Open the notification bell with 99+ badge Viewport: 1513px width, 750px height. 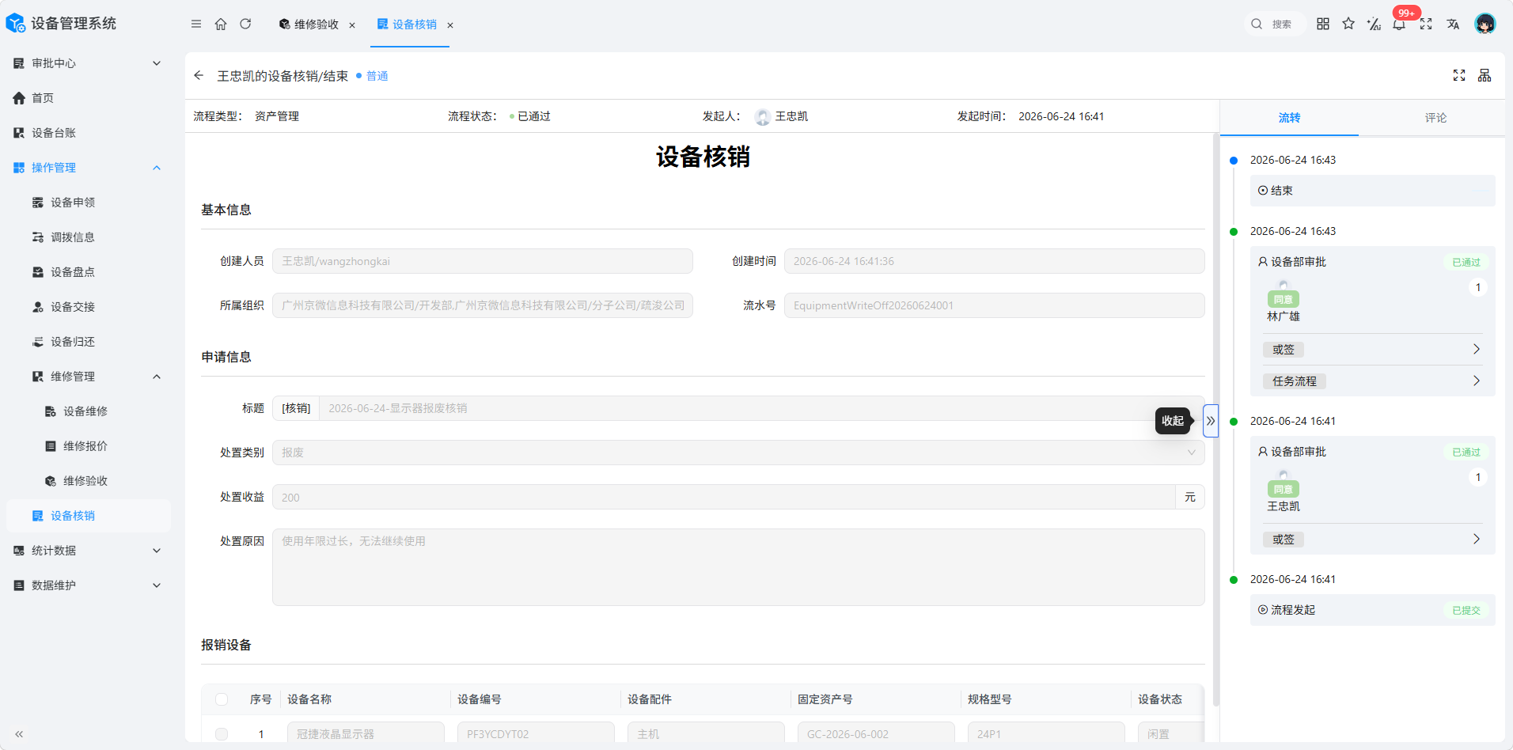(x=1399, y=24)
